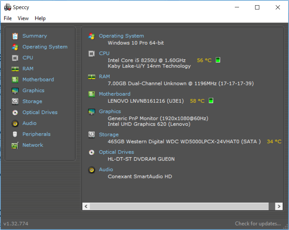Click the green Motherboard temperature indicator
The width and height of the screenshot is (289, 230).
click(211, 101)
